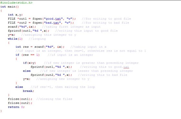Click the break; statement
The width and height of the screenshot is (181, 119).
coord(28,91)
